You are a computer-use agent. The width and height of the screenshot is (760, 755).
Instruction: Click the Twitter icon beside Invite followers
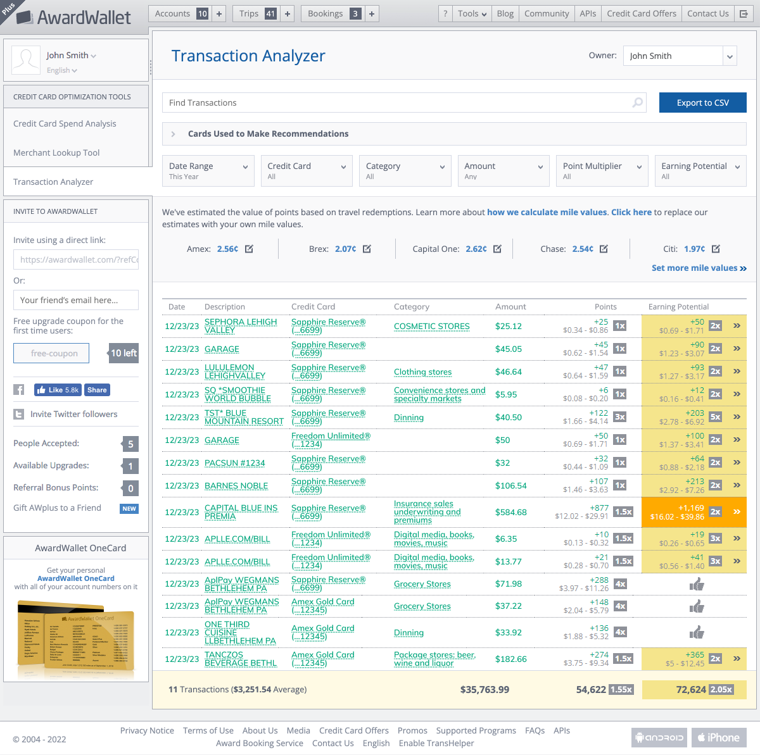point(19,415)
